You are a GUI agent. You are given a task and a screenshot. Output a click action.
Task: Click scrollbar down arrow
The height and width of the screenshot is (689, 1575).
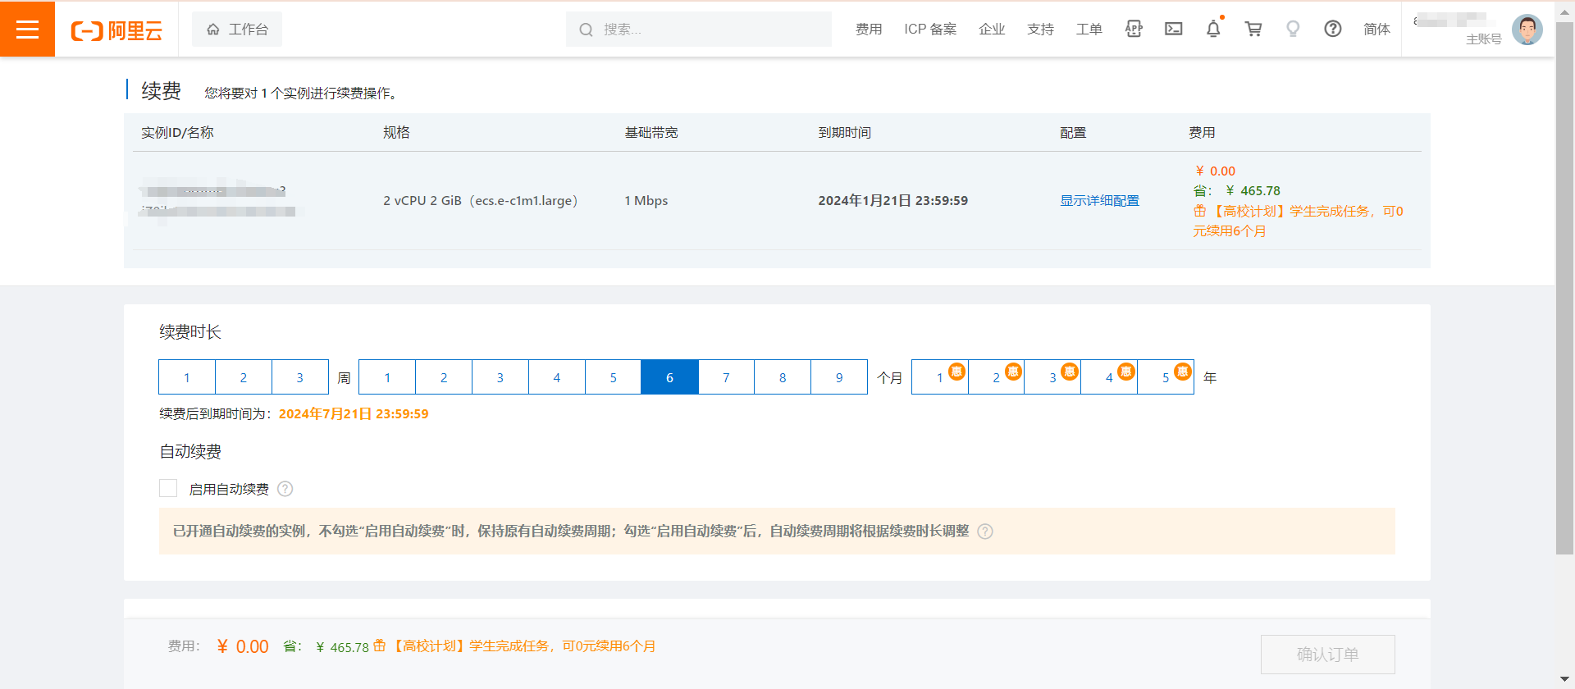tap(1565, 680)
